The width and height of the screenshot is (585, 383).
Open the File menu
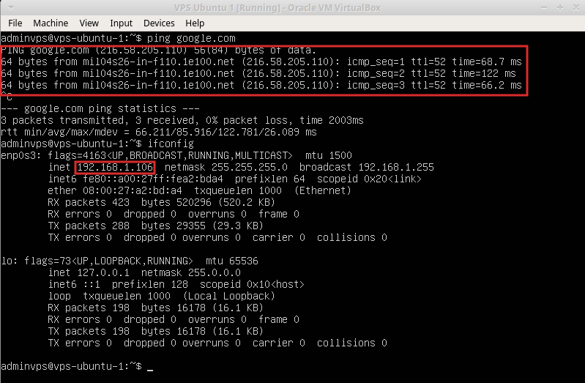click(15, 23)
